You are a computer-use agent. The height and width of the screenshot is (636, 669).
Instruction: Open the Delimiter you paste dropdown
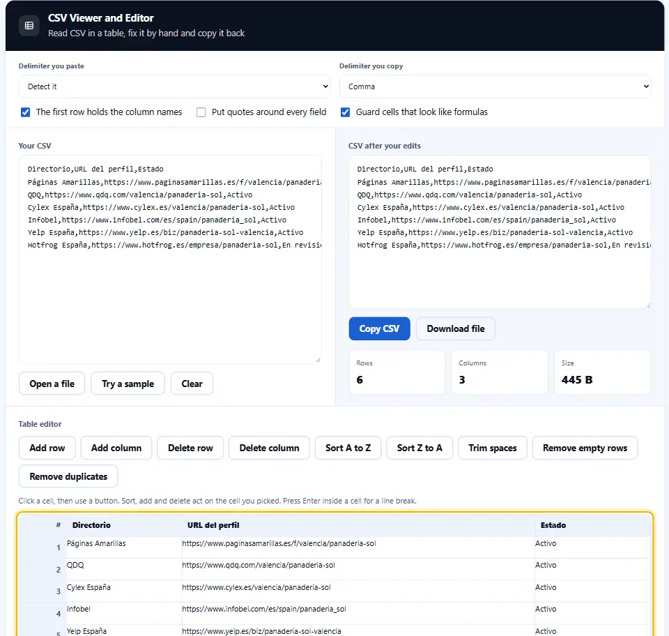pos(174,86)
